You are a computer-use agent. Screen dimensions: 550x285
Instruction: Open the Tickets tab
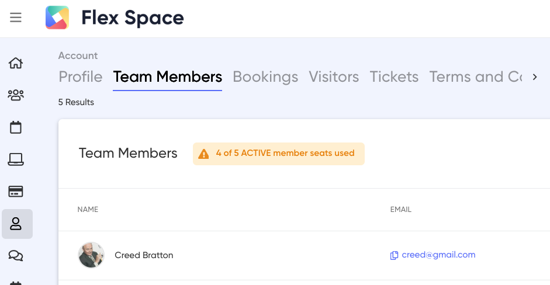(395, 77)
